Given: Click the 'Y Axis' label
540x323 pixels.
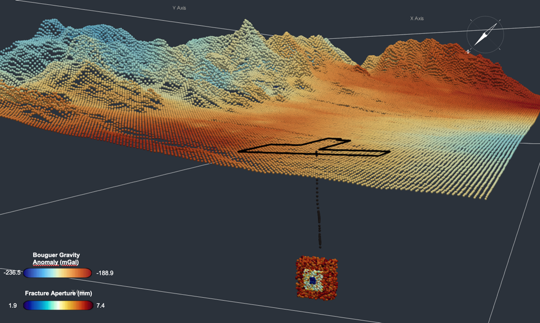Looking at the screenshot, I should [x=179, y=7].
